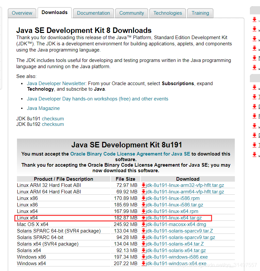Click the 207.22 MB file size cell
The height and width of the screenshot is (271, 260).
[x=126, y=263]
